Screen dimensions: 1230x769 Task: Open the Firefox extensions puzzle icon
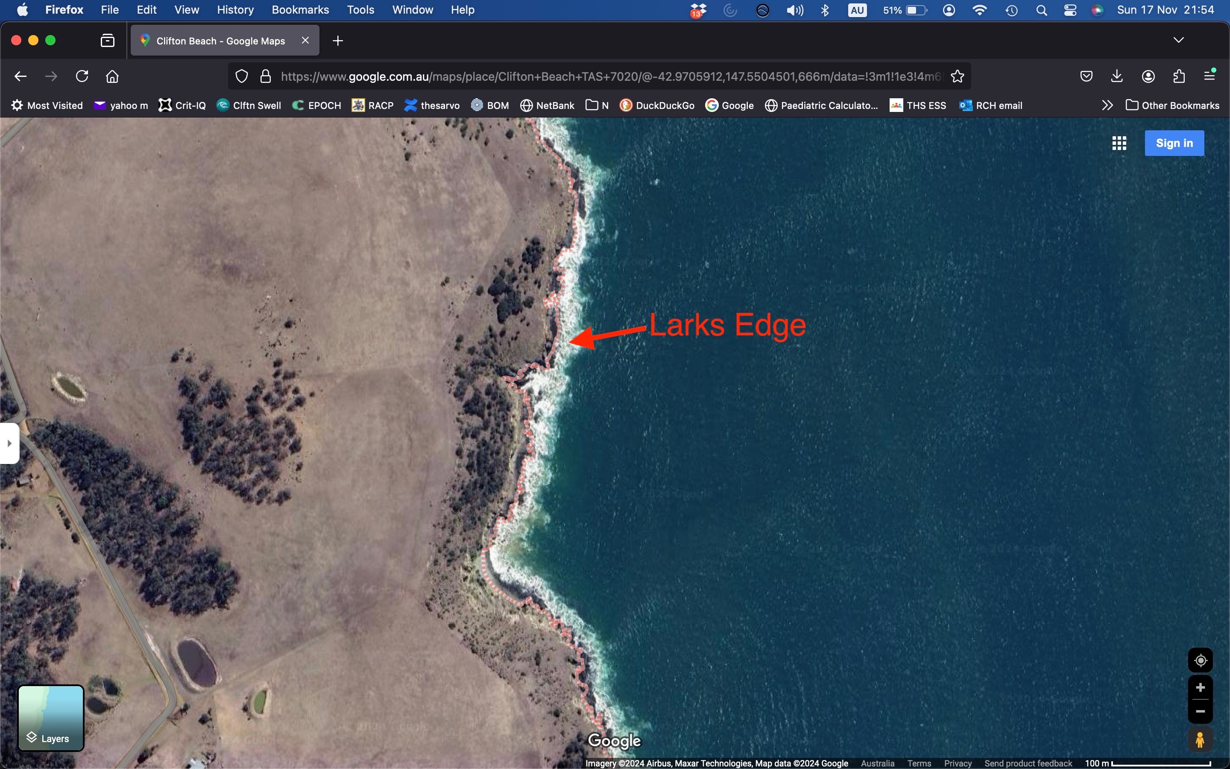1180,77
